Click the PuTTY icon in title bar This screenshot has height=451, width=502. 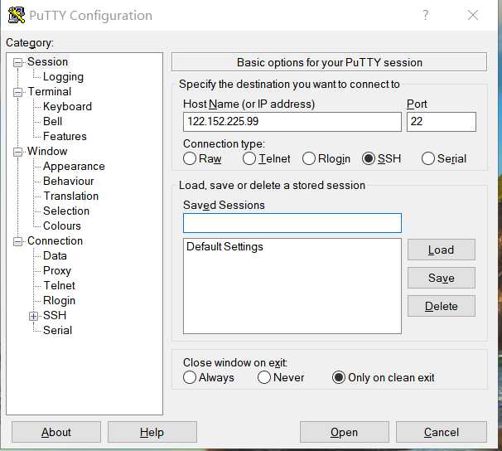tap(16, 15)
